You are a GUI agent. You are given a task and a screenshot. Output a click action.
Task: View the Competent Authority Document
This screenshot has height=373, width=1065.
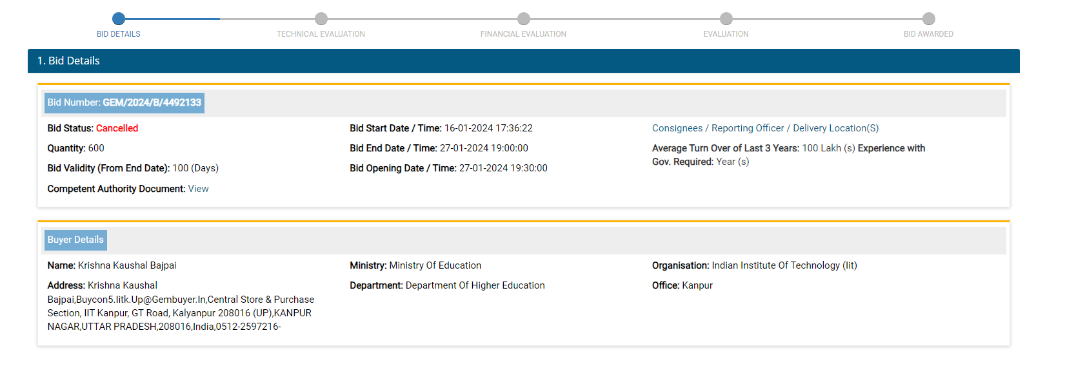point(198,189)
